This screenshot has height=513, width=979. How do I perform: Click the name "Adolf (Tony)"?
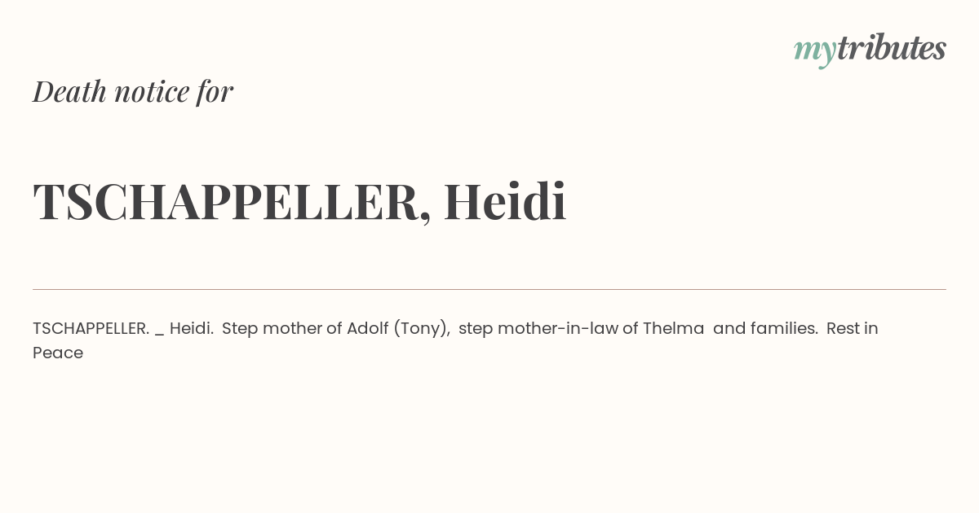coord(398,329)
